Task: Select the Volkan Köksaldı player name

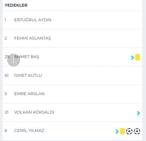Action: point(34,112)
